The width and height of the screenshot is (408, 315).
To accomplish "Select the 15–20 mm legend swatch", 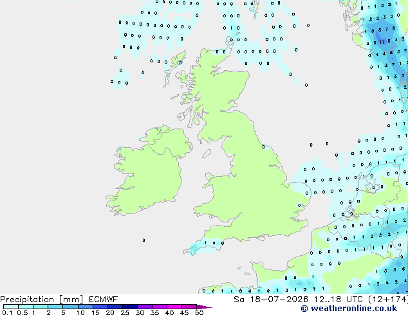I will (x=100, y=307).
